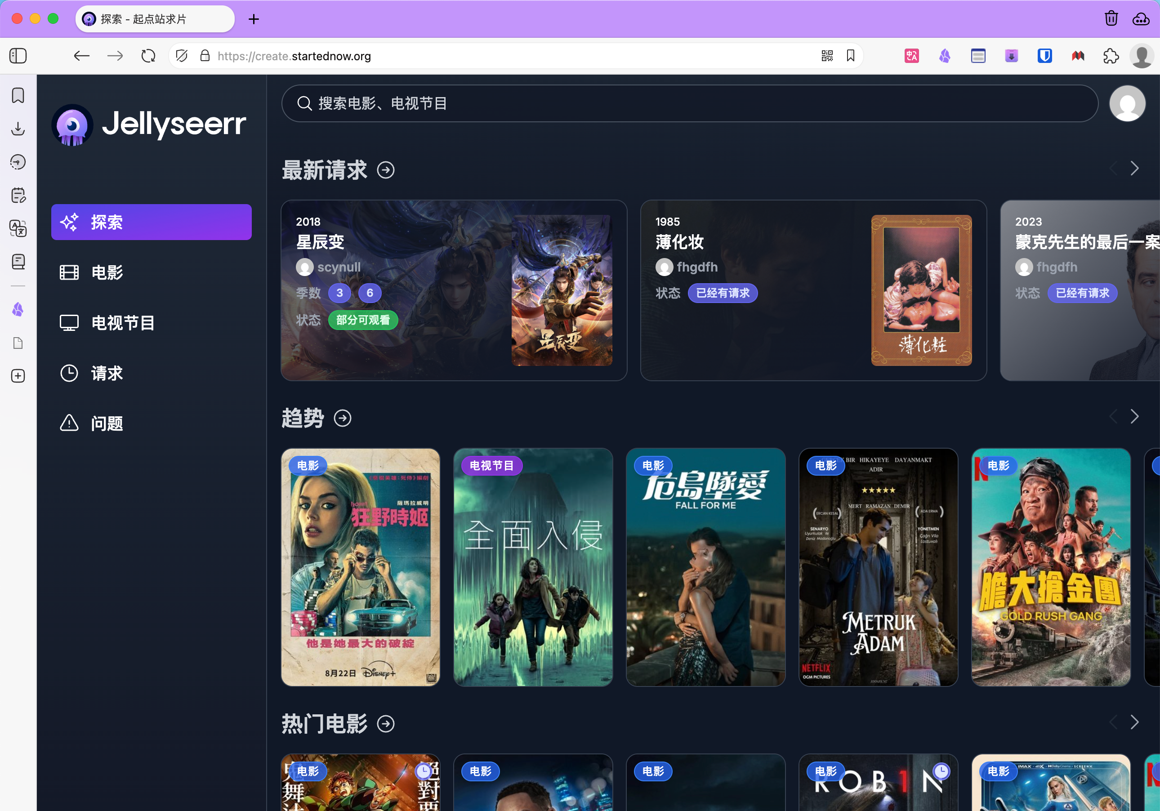Select the 电视节目 sidebar menu item

pos(152,323)
